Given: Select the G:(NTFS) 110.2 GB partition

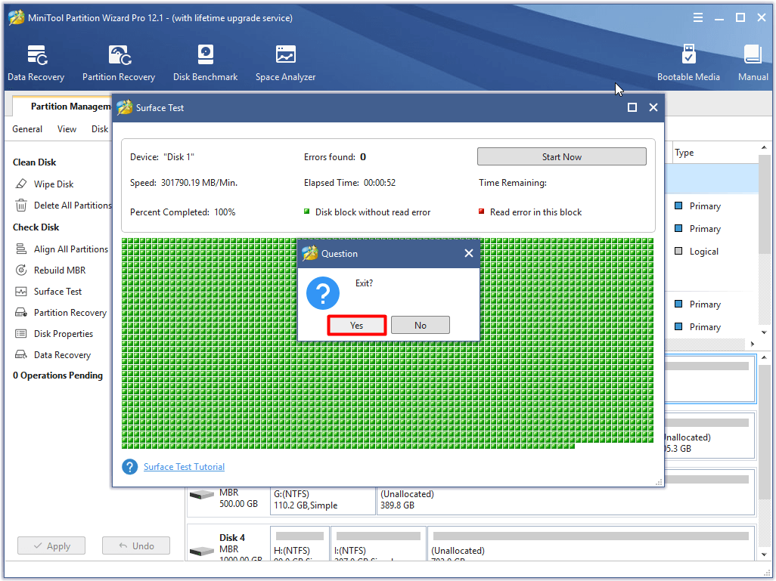Looking at the screenshot, I should click(323, 500).
